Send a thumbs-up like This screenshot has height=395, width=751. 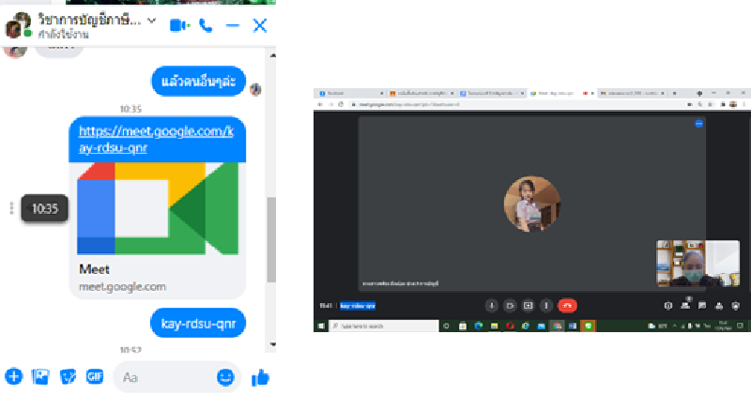tap(260, 377)
